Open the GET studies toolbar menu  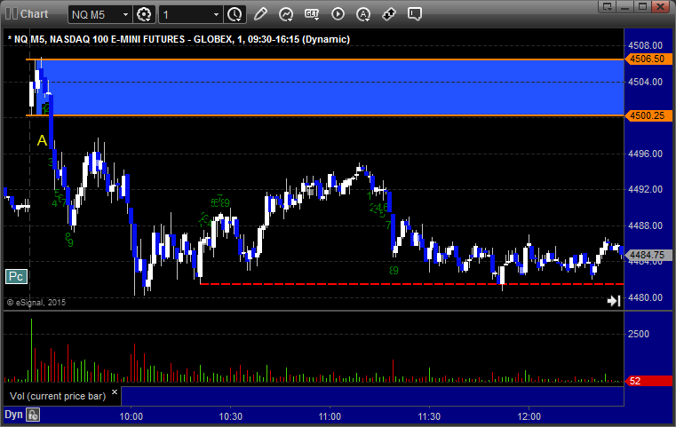click(312, 14)
